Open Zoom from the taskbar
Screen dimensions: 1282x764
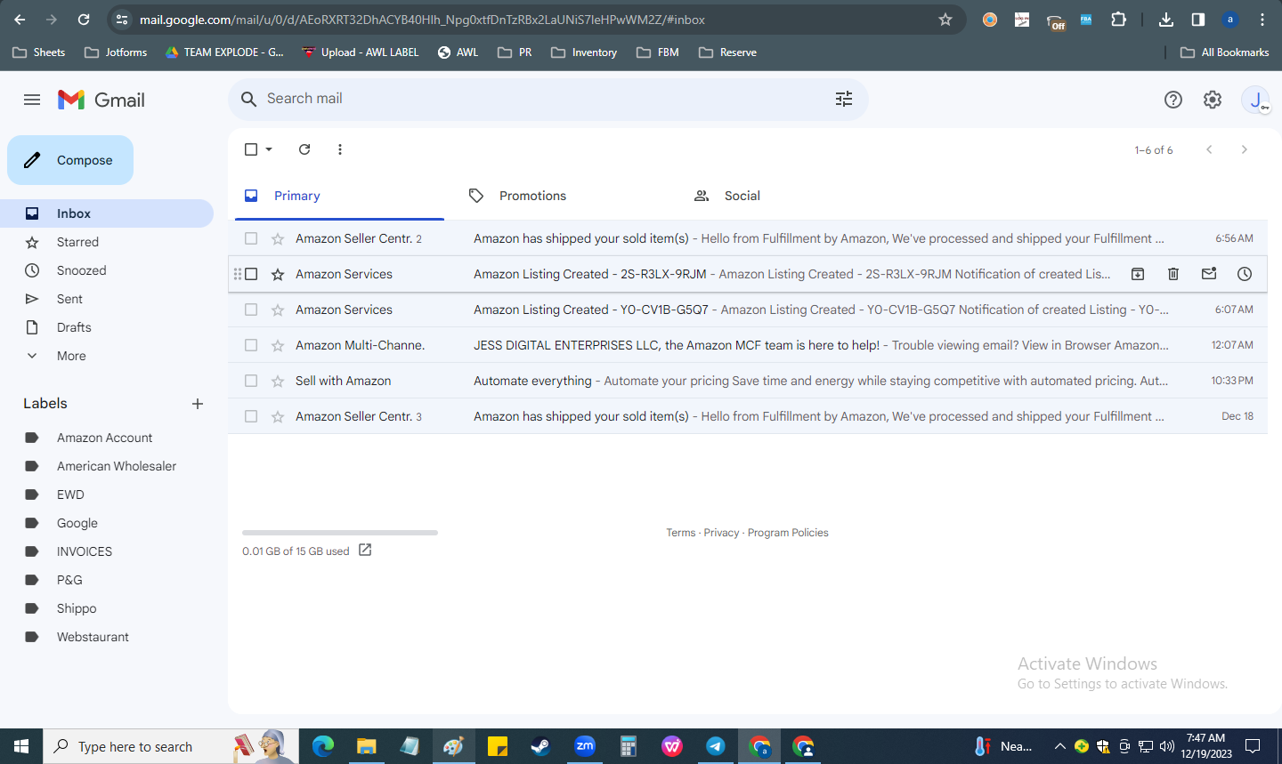(585, 746)
